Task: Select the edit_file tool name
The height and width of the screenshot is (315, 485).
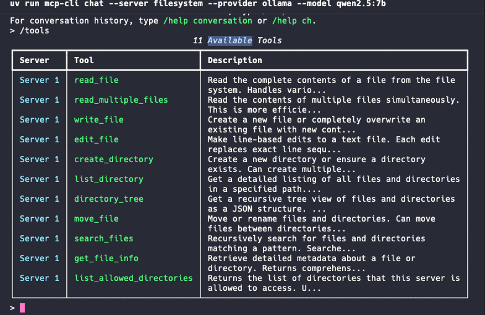Action: click(97, 140)
